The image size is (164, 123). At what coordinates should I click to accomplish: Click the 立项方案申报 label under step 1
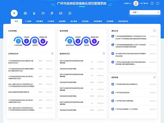[18, 45]
